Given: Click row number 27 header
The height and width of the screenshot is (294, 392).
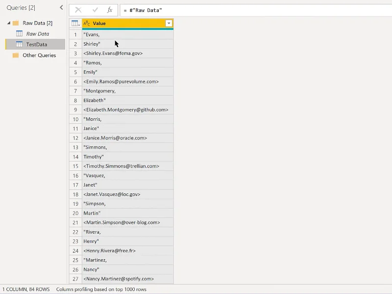Looking at the screenshot, I should (75, 279).
